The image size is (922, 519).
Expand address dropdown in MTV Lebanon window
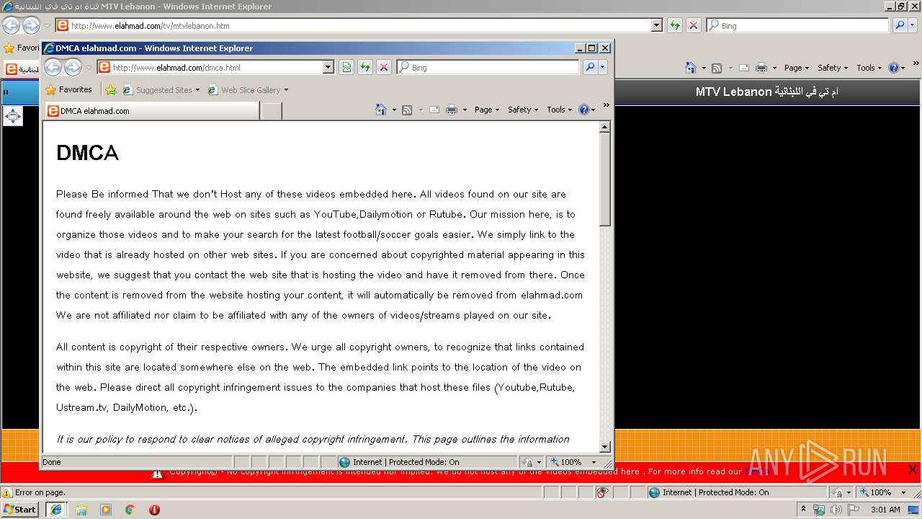656,25
